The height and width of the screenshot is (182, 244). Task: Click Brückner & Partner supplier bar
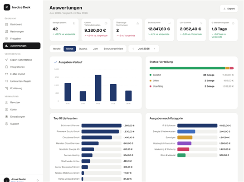click(102, 125)
